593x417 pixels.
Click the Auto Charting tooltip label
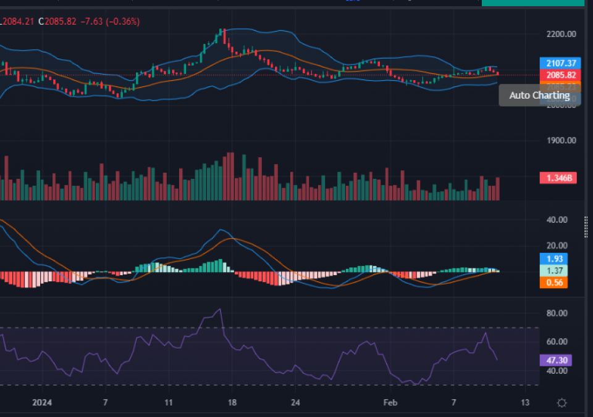pyautogui.click(x=539, y=95)
